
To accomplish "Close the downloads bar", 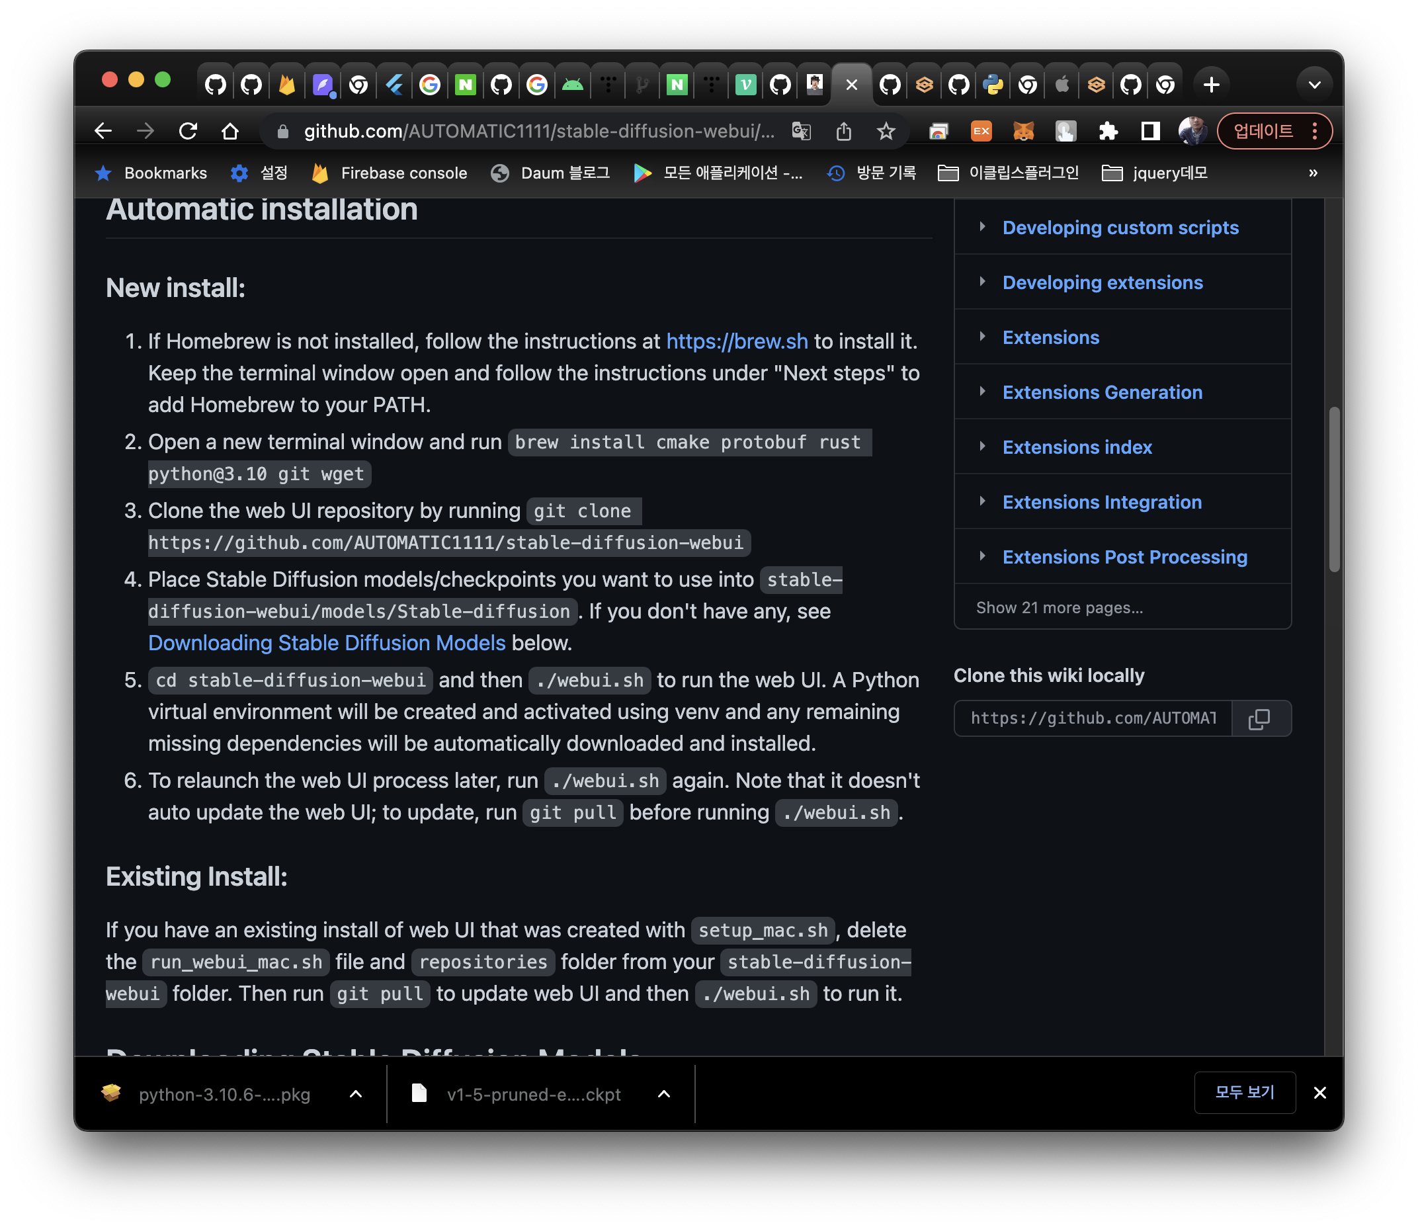I will coord(1320,1093).
